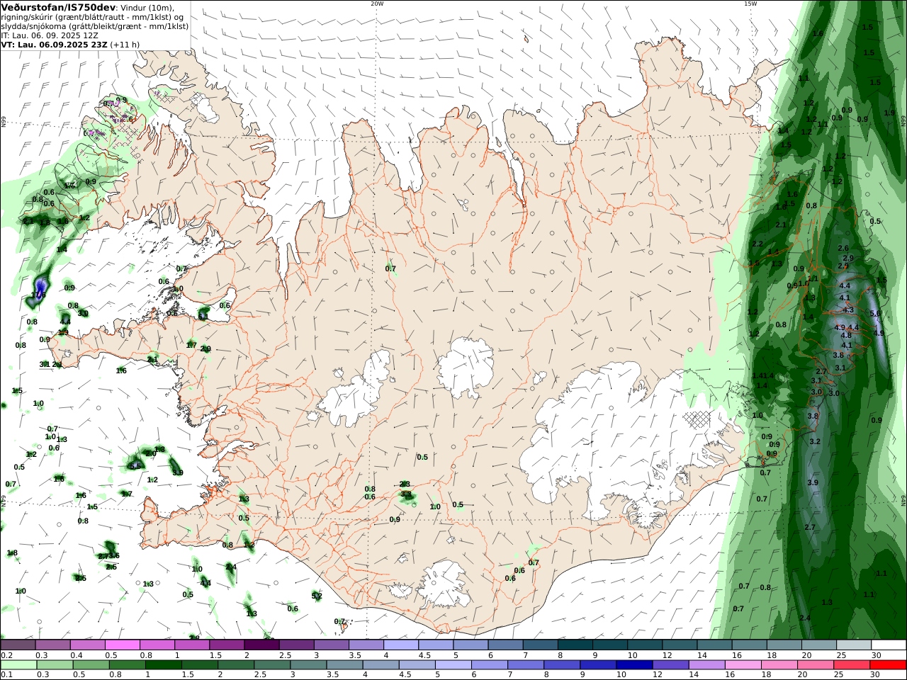Viewport: 907px width, 680px height.
Task: Click the pale lavender snow swatch between 4 and 4.5
Action: click(401, 645)
